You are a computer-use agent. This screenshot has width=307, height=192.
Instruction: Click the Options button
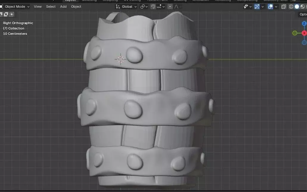click(x=303, y=14)
